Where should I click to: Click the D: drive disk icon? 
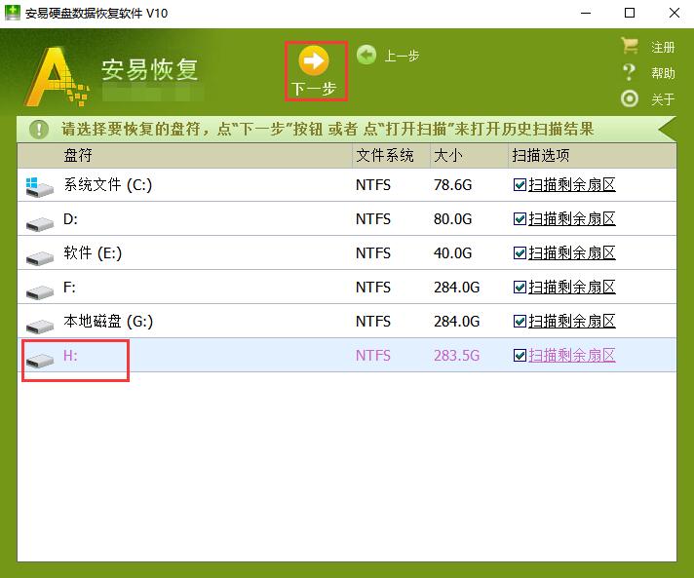click(39, 223)
